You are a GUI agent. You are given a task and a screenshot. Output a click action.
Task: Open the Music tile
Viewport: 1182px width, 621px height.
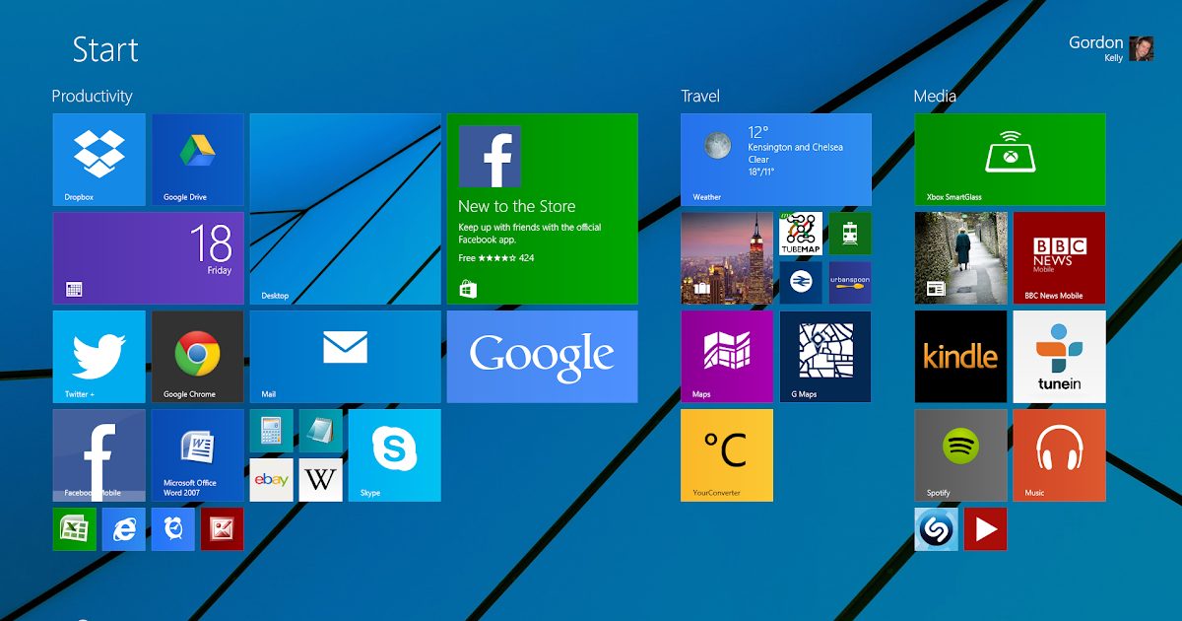pyautogui.click(x=1059, y=455)
